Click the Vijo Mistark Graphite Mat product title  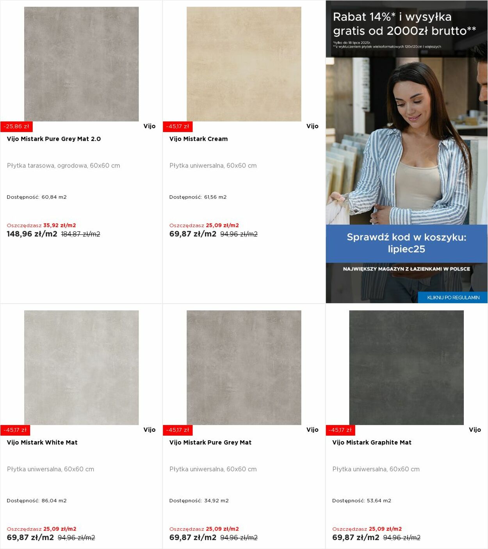click(372, 442)
